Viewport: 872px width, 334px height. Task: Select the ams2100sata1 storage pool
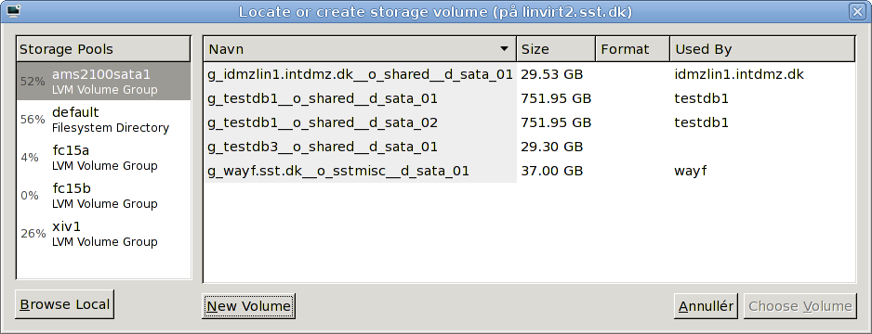pos(103,81)
